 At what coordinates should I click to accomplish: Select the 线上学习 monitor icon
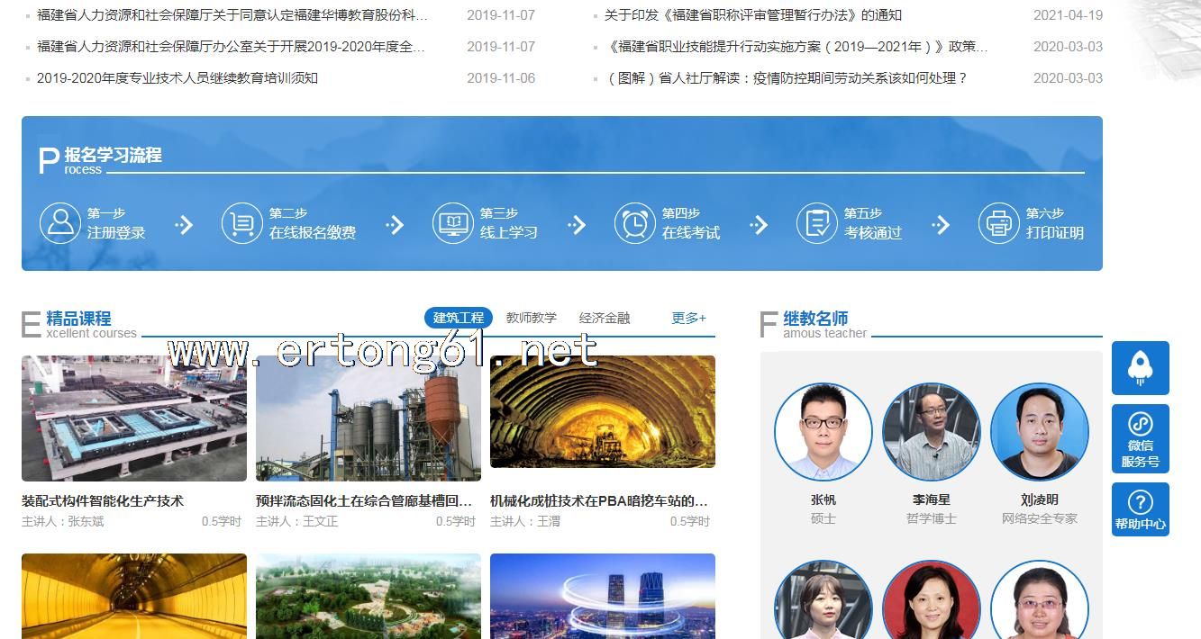click(453, 223)
